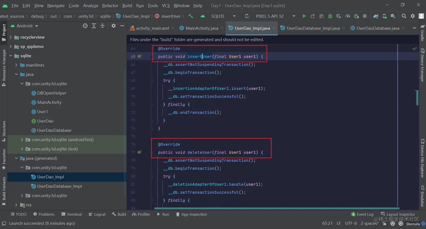Open the Profiler tool window

(x=141, y=214)
